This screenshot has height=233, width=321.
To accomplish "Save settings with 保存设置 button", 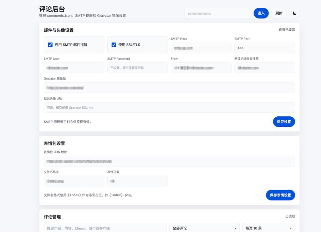I will click(284, 122).
